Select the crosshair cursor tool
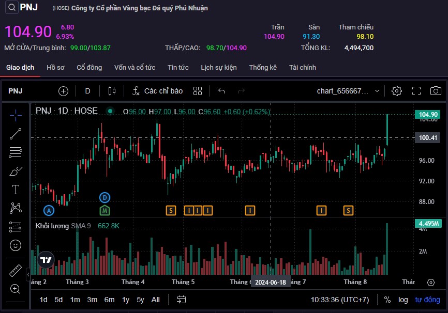 [x=16, y=115]
